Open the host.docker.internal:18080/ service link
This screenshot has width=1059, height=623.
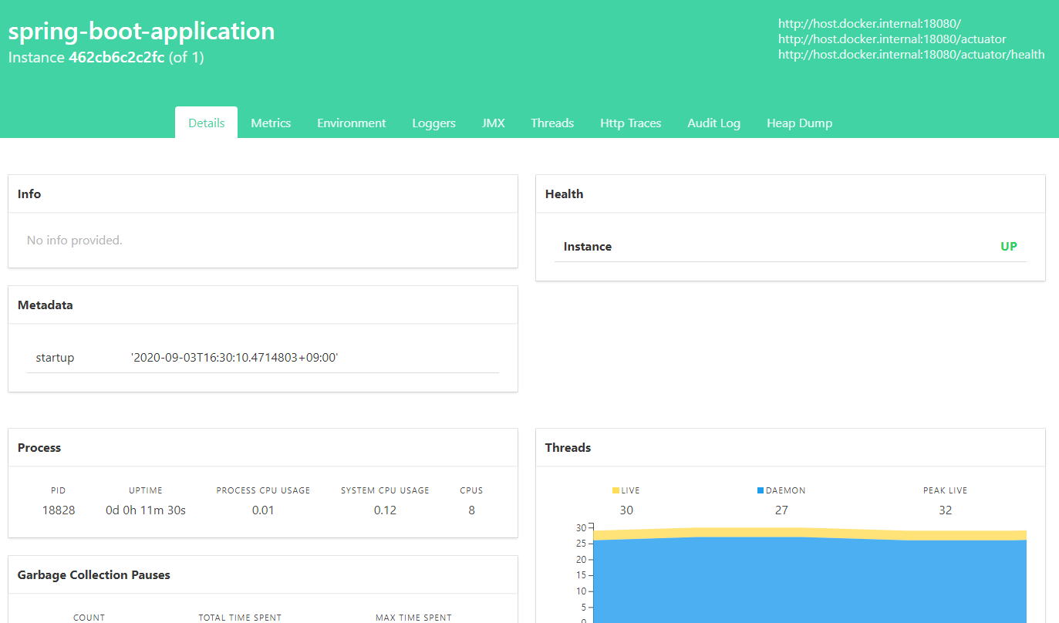pyautogui.click(x=869, y=23)
